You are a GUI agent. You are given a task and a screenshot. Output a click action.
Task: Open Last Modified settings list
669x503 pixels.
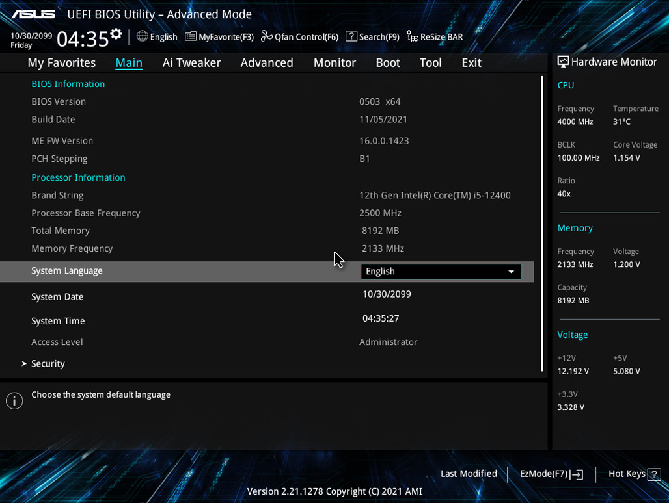pyautogui.click(x=469, y=474)
